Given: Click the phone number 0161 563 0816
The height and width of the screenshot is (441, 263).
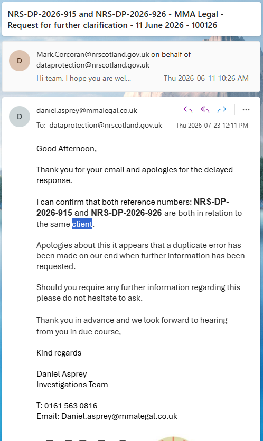Looking at the screenshot, I should 71,406.
